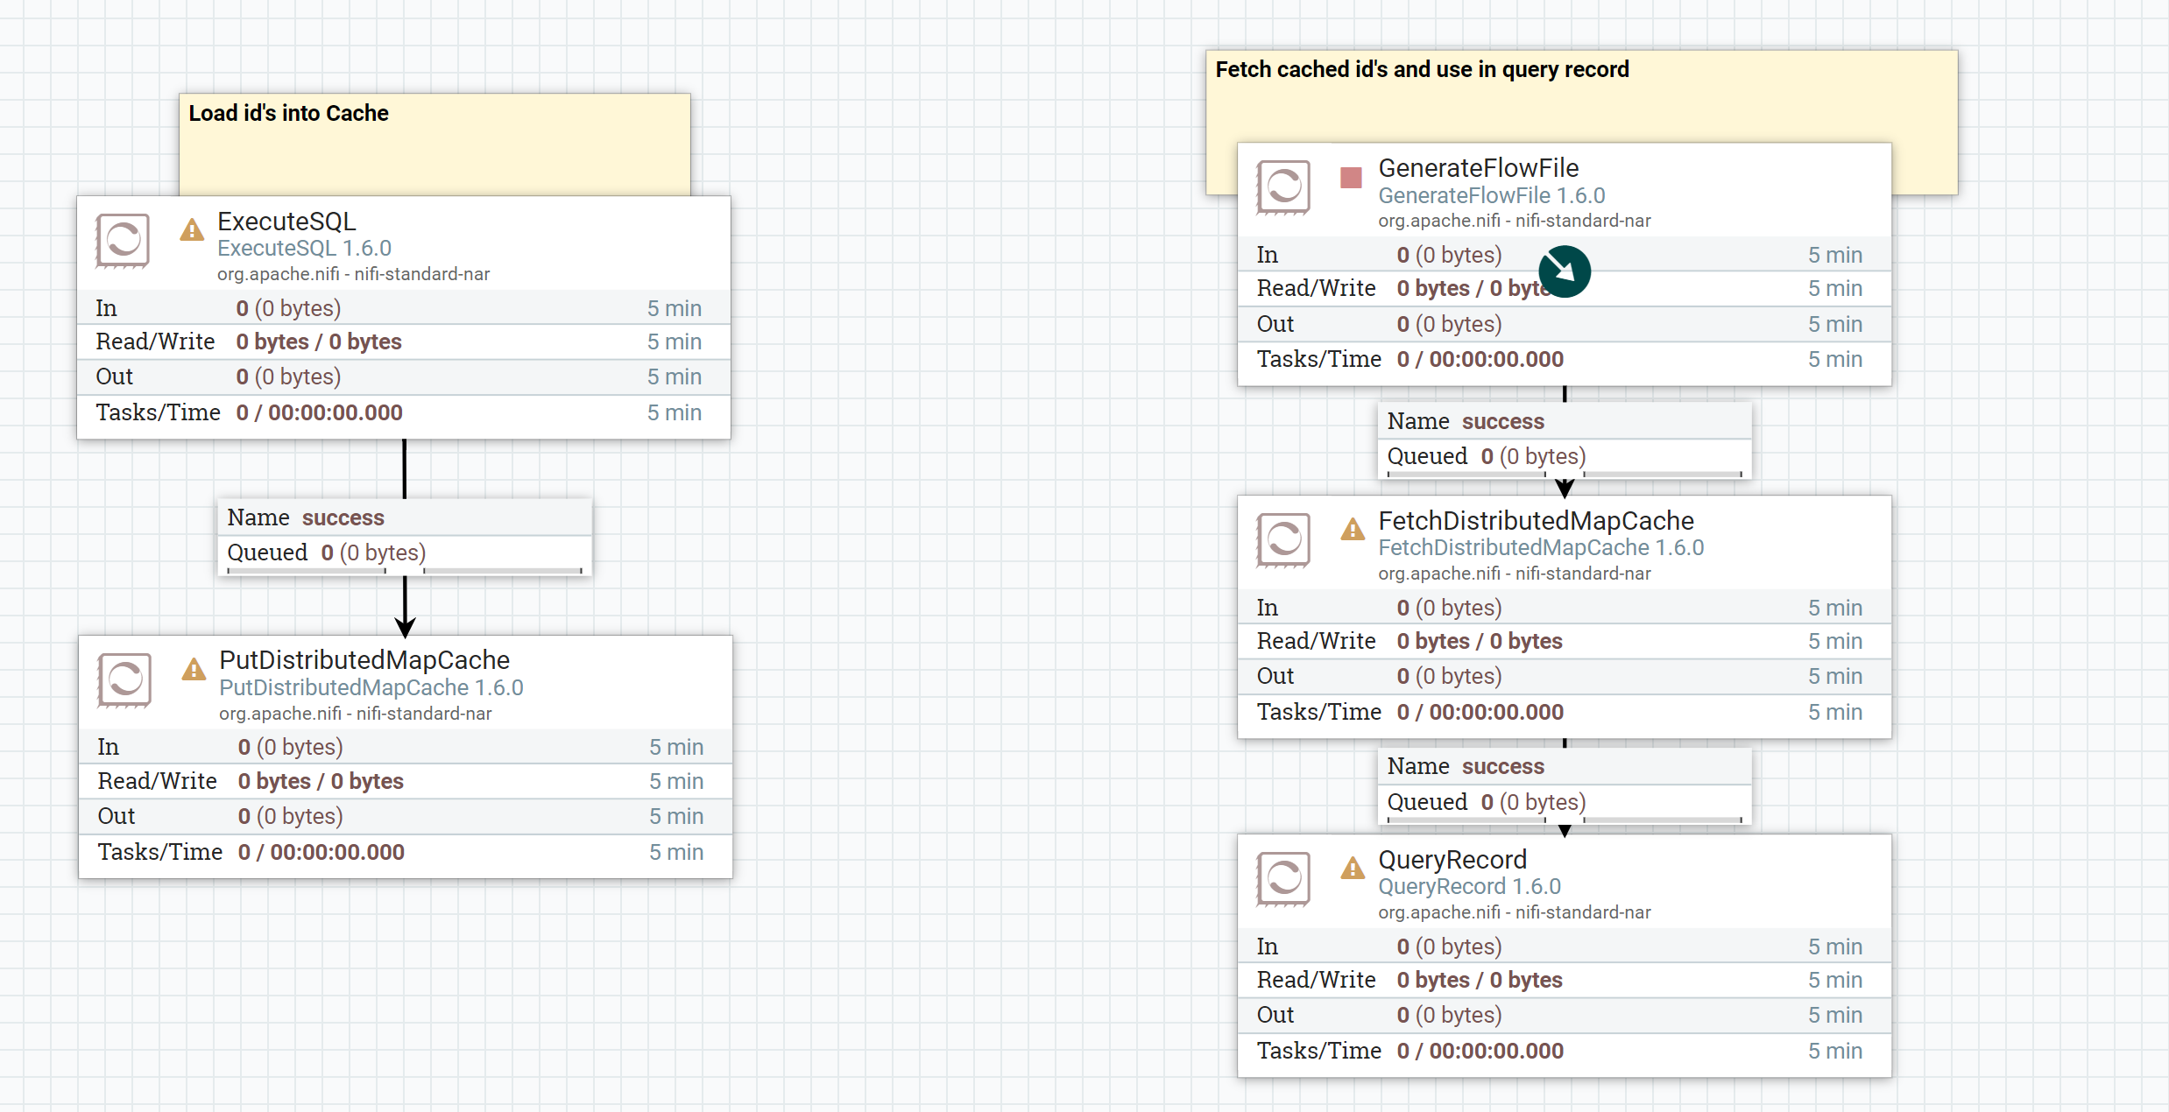Select success connection below GenerateFlowFile
This screenshot has width=2169, height=1112.
(1565, 439)
